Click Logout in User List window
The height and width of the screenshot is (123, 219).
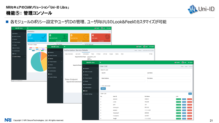(x=190, y=63)
